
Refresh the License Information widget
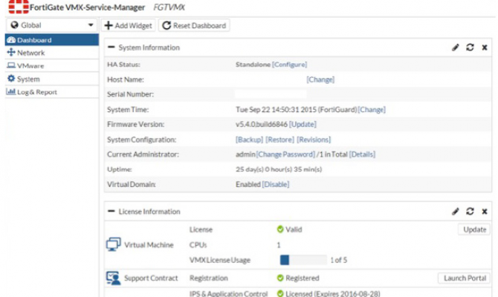[470, 212]
